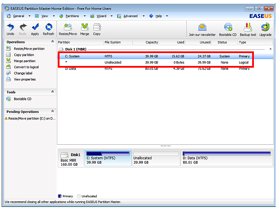Screen dimensions: 280x209
Task: Click the Convert to logical link
Action: point(26,67)
